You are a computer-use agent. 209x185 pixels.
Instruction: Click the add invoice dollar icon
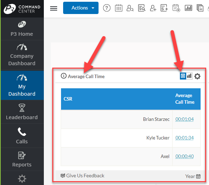164,8
